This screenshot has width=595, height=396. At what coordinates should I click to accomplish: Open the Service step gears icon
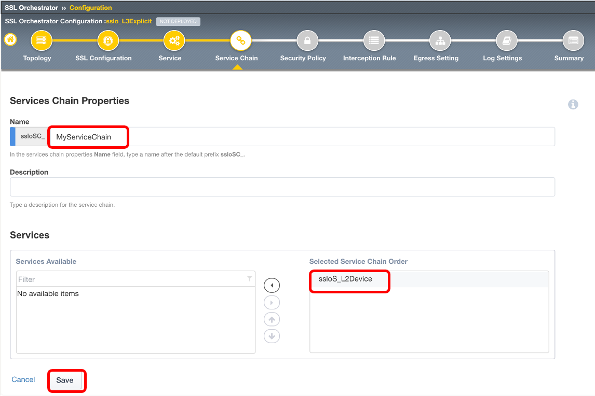[x=174, y=40]
